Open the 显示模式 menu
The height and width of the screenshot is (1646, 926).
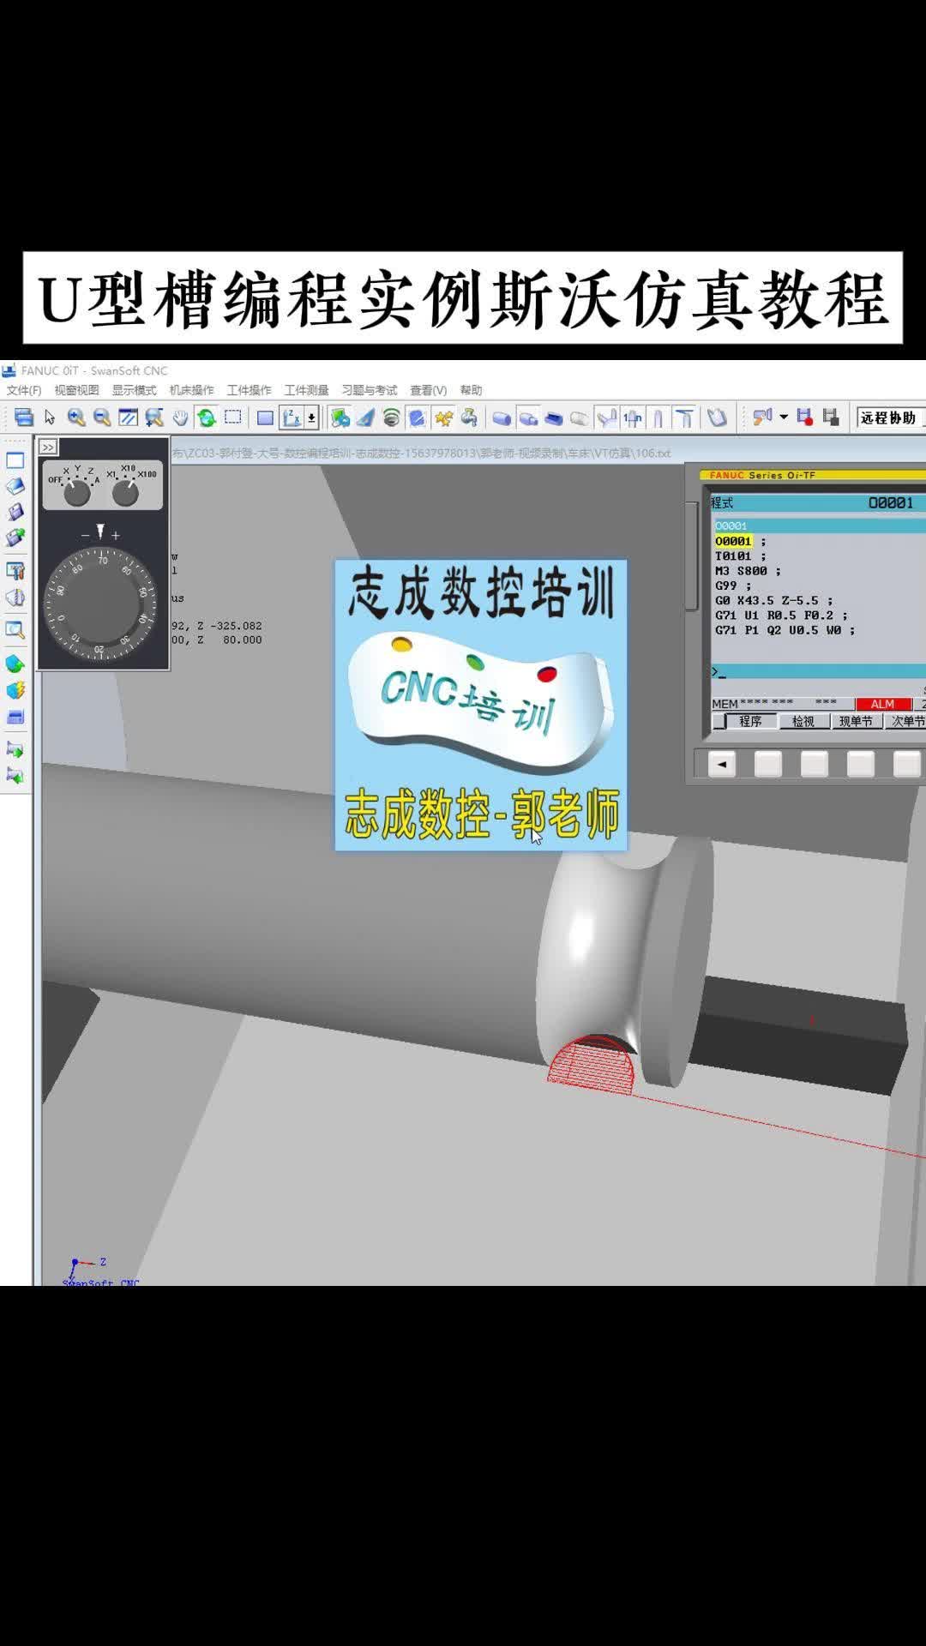(134, 390)
